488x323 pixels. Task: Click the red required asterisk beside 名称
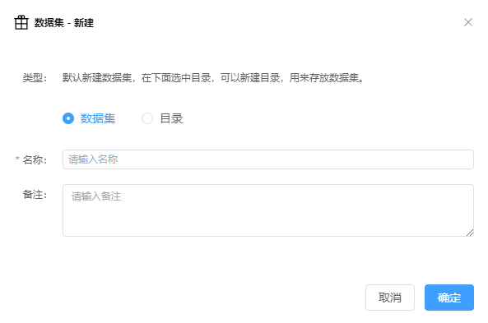pos(17,159)
